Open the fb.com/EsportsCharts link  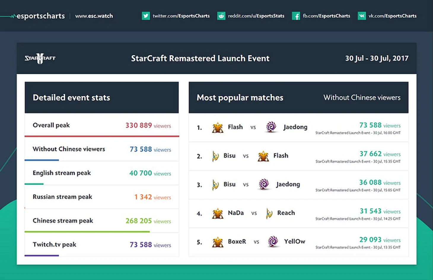327,16
